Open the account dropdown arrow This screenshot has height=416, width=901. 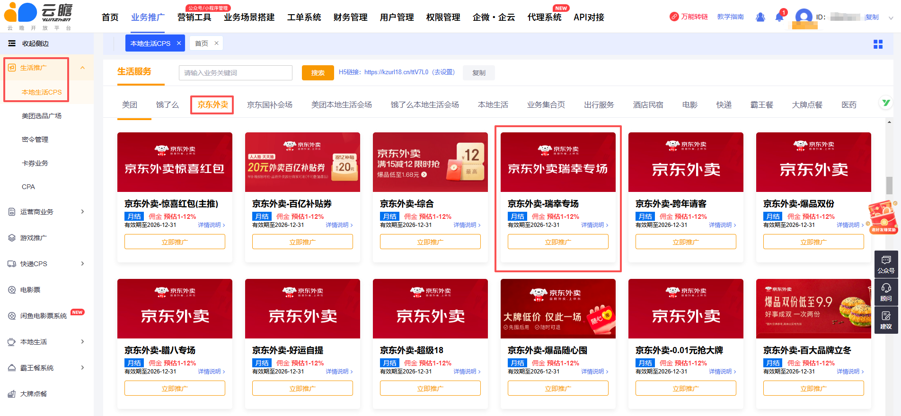pyautogui.click(x=891, y=18)
